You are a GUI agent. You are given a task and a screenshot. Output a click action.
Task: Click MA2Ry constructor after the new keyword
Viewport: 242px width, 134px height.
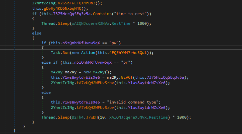[x=99, y=72]
